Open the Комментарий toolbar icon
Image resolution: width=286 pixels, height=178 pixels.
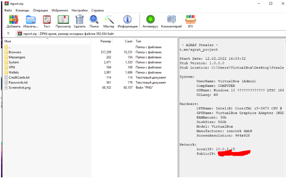(x=171, y=20)
